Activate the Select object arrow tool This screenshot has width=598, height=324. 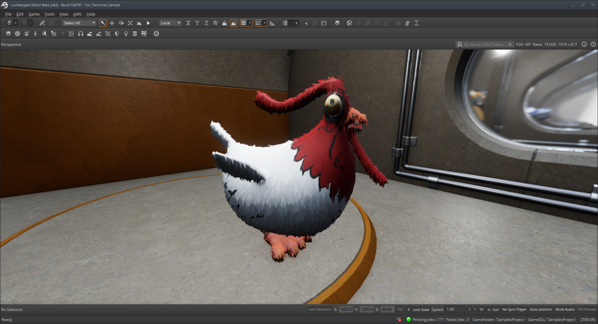pyautogui.click(x=103, y=23)
